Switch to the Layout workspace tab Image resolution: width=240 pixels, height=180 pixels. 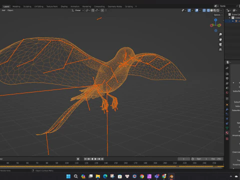coord(6,6)
